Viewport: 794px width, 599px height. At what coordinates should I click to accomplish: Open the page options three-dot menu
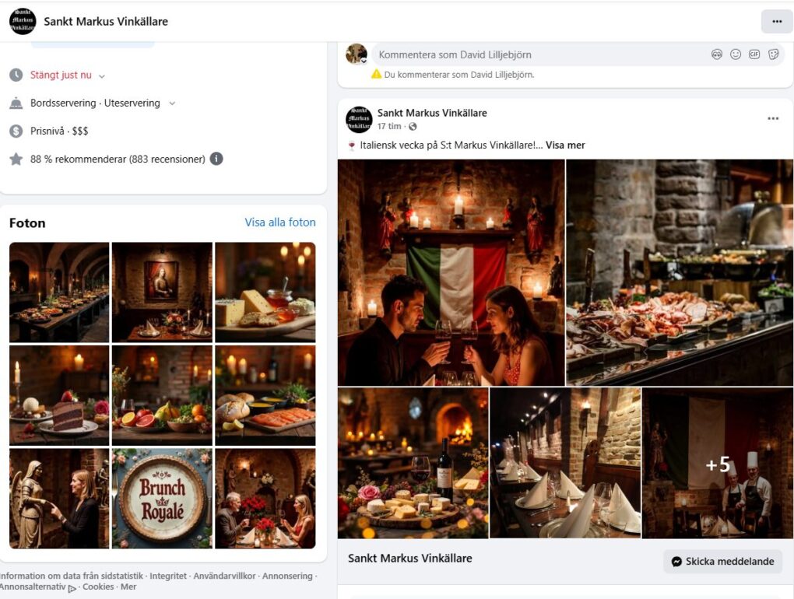point(776,21)
